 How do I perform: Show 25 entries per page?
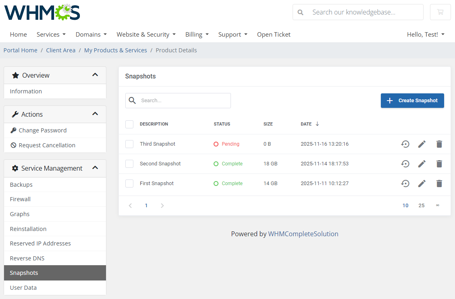pos(422,205)
